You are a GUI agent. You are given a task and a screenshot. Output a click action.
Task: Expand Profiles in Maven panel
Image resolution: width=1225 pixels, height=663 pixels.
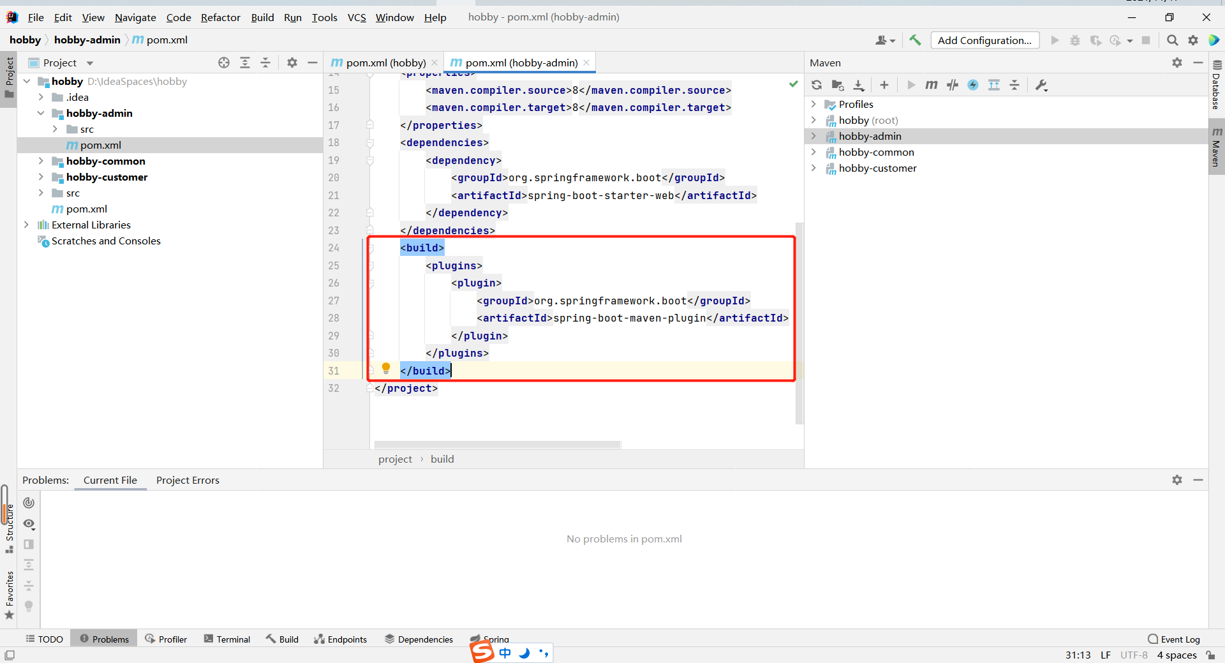[x=813, y=104]
